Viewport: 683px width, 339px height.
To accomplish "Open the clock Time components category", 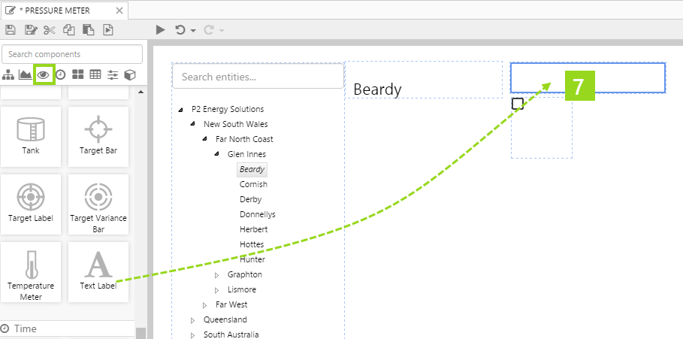I will pos(60,74).
